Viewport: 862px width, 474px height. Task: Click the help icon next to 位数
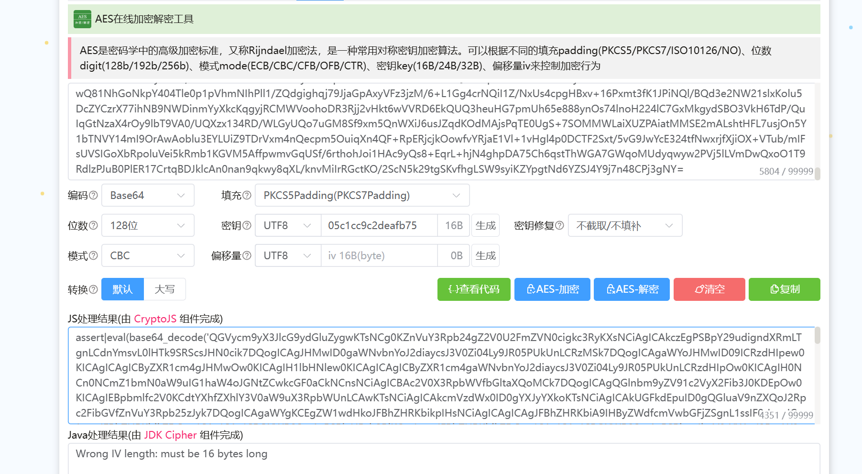tap(94, 225)
